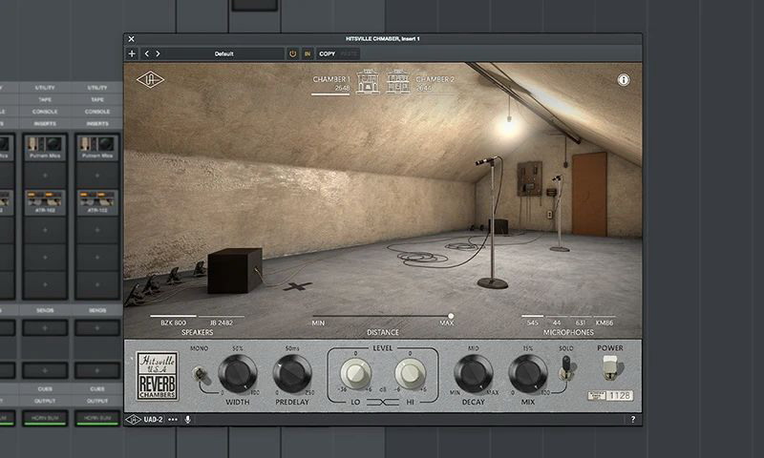Click the Distance slider handle at MAX
The width and height of the screenshot is (764, 458).
(451, 316)
